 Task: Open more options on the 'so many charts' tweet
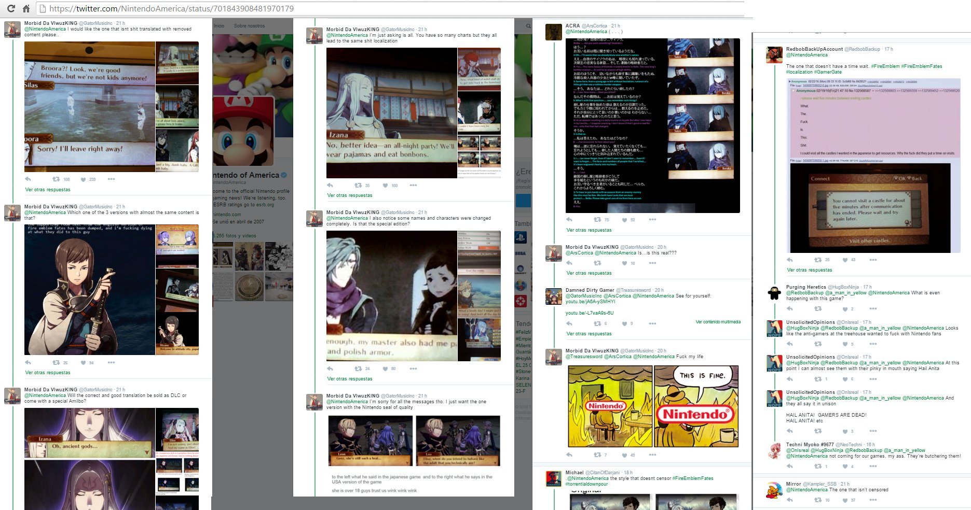tap(413, 185)
